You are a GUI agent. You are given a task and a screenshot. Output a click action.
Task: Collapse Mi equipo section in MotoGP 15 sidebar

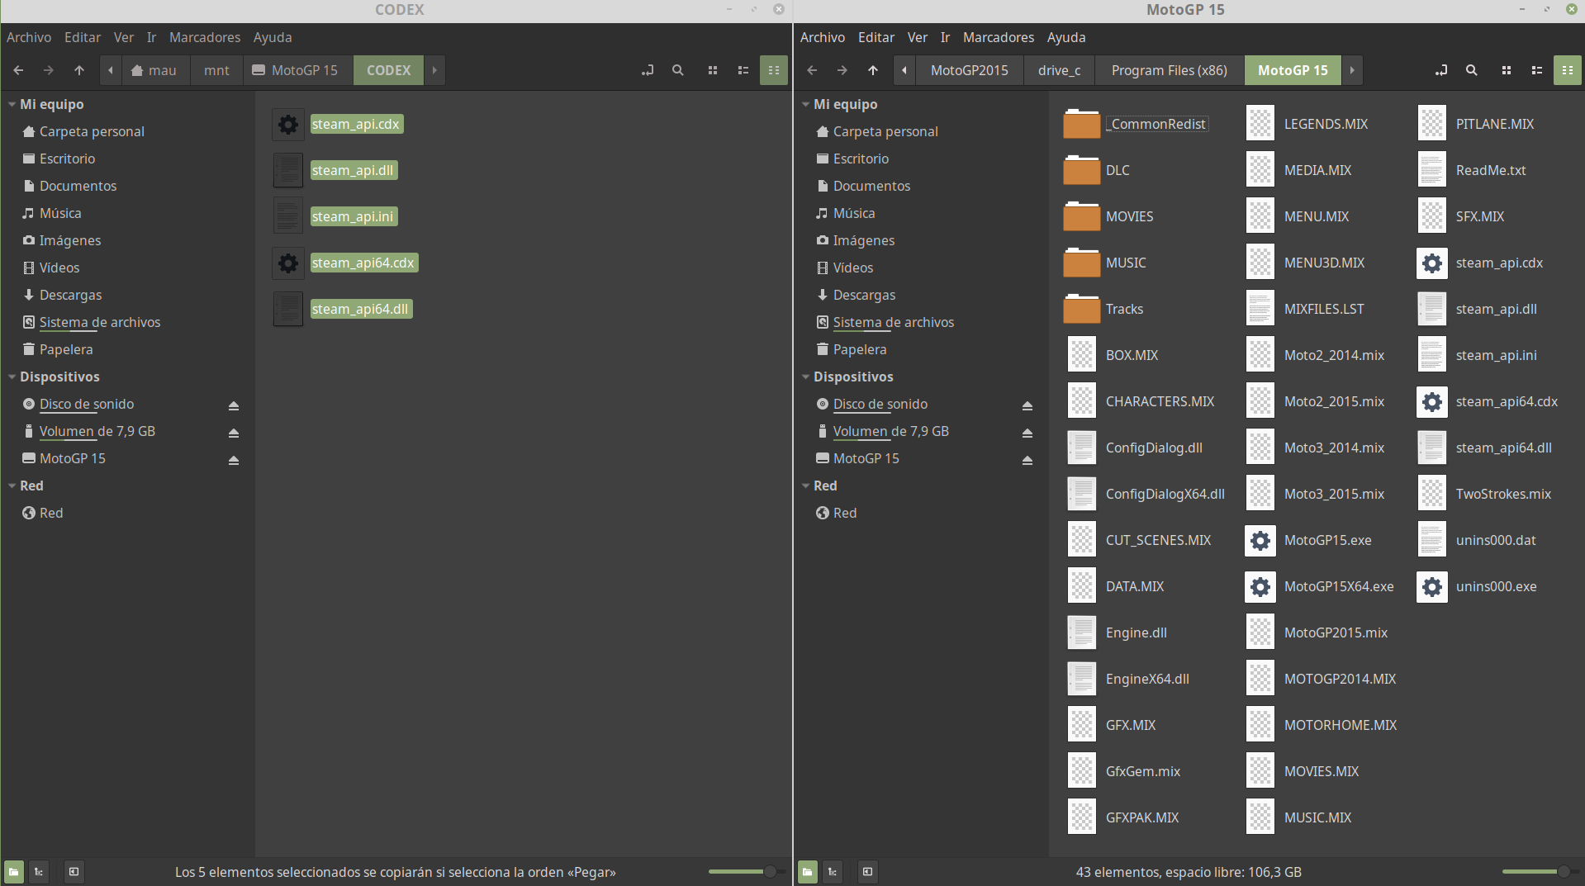[805, 104]
